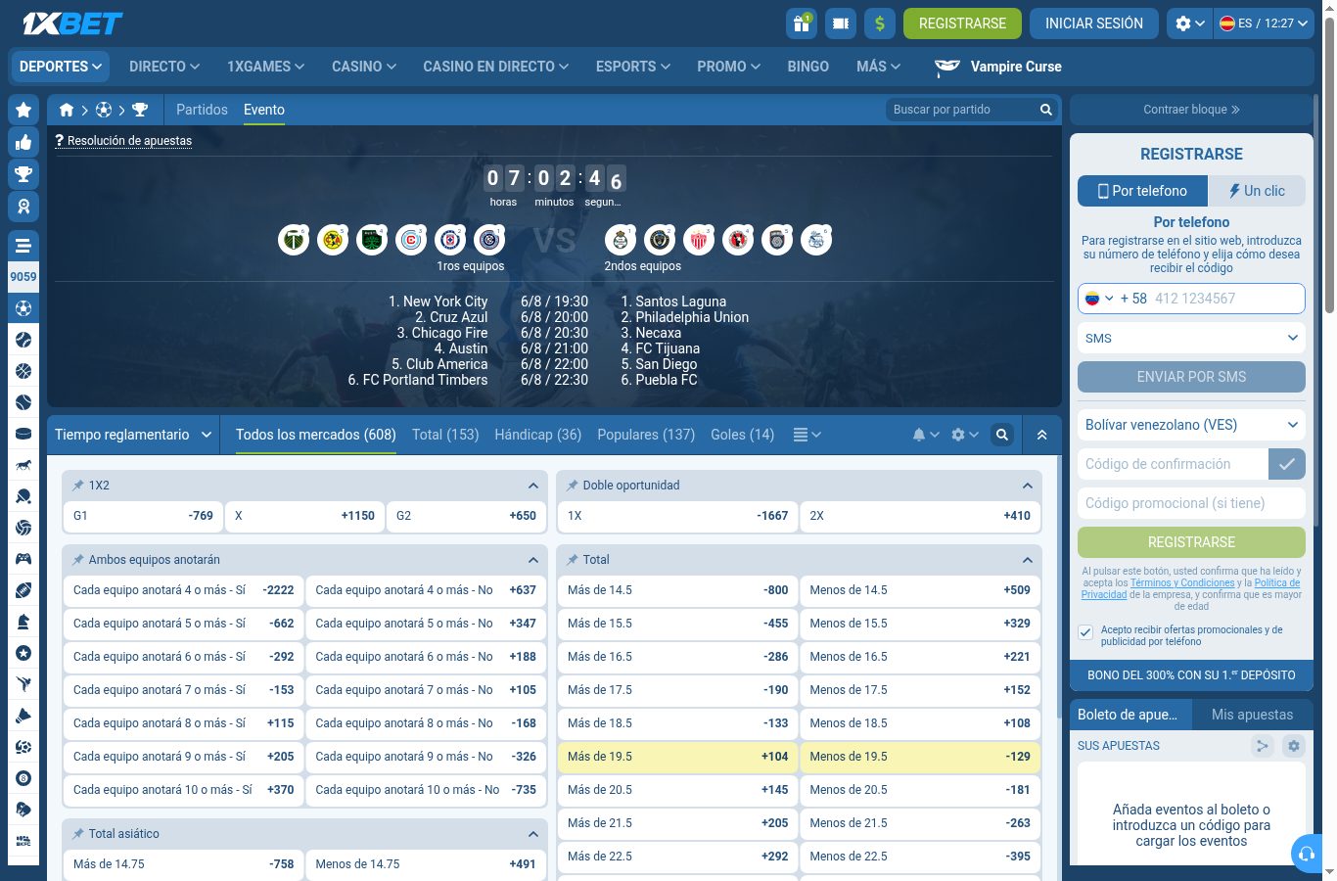Open favorites star in left sidebar

tap(23, 110)
